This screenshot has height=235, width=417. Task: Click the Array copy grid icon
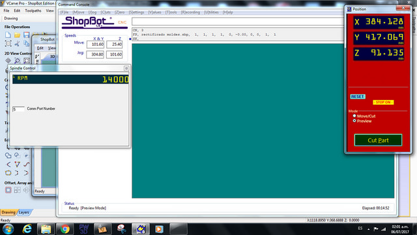pyautogui.click(x=18, y=190)
